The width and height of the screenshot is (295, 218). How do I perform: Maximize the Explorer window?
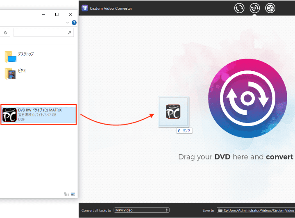coord(57,14)
